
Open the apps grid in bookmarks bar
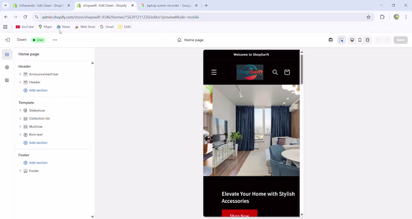click(5, 27)
